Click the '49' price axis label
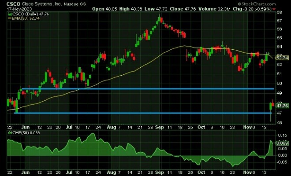 [x=280, y=93]
